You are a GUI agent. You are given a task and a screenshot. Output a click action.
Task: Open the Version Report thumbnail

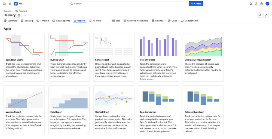pyautogui.click(x=24, y=98)
